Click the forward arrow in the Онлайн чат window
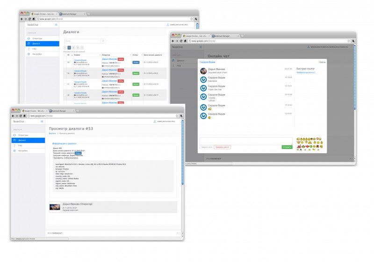The width and height of the screenshot is (374, 262). coord(177,41)
